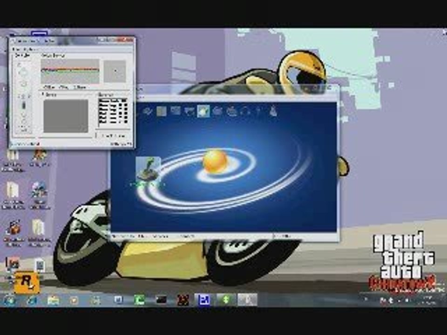Viewport: 447px width, 335px height.
Task: Click the last toolbar icon in blue window
Action: pos(273,111)
